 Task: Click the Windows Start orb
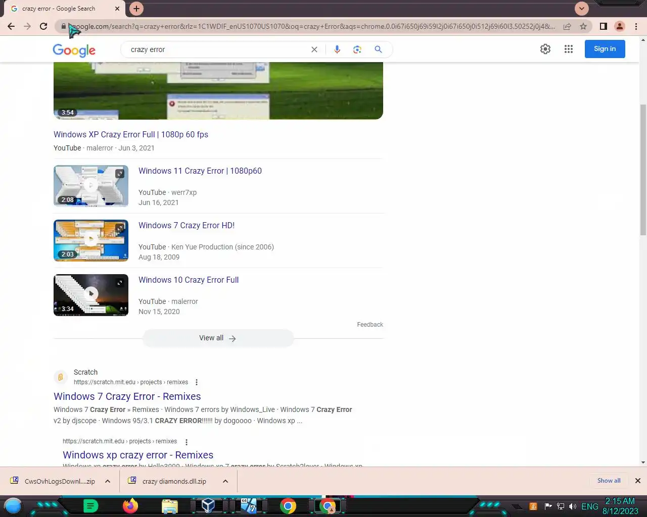click(x=13, y=506)
